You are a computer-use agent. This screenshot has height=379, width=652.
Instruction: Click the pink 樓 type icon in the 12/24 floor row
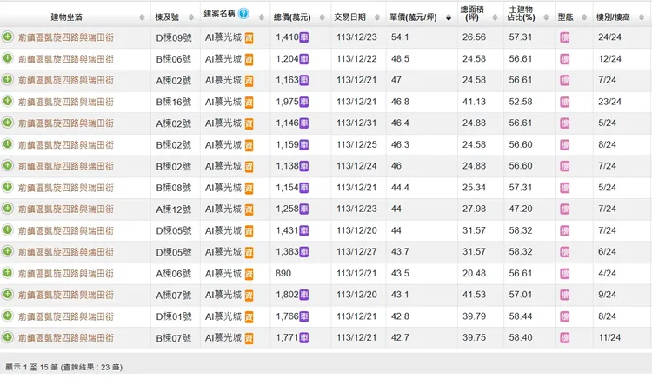coord(565,59)
